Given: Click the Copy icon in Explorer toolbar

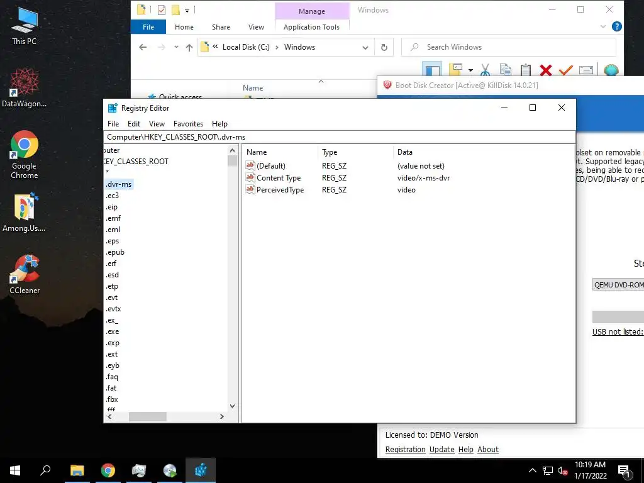Looking at the screenshot, I should point(505,70).
